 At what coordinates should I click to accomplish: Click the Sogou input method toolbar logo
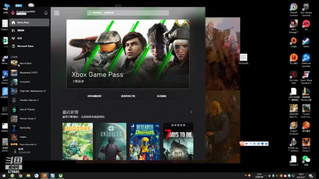(242, 144)
